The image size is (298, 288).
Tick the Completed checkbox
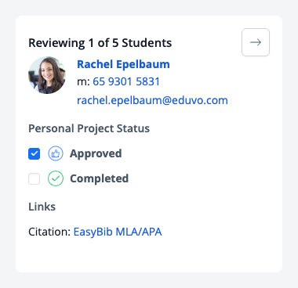(35, 178)
